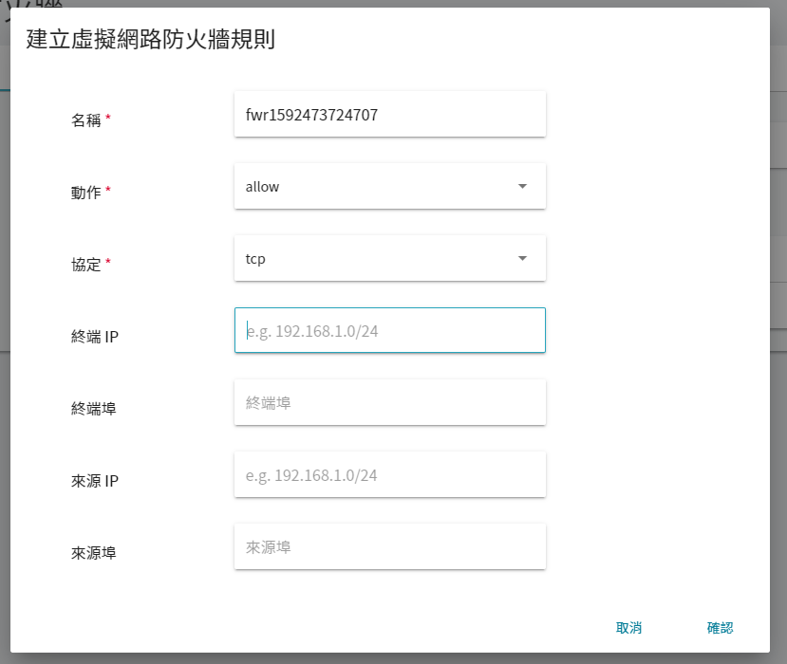
Task: Click the dialog title 建立虛擬網路防火牆規則
Action: coord(151,40)
